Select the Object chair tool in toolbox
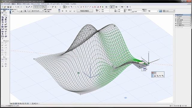 pyautogui.click(x=3, y=34)
